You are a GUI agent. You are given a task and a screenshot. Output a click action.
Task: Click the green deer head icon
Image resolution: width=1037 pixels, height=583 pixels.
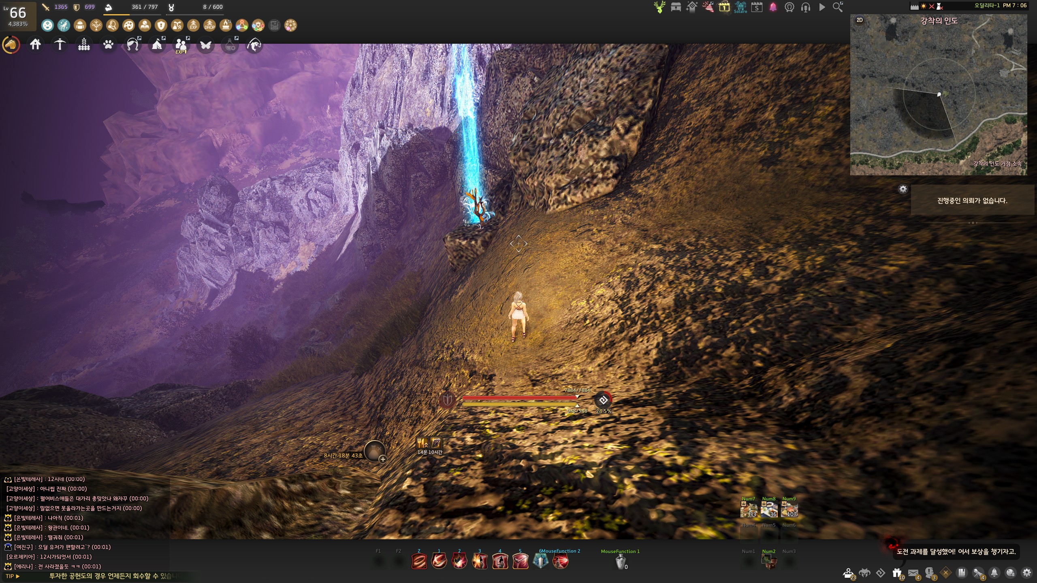(659, 7)
